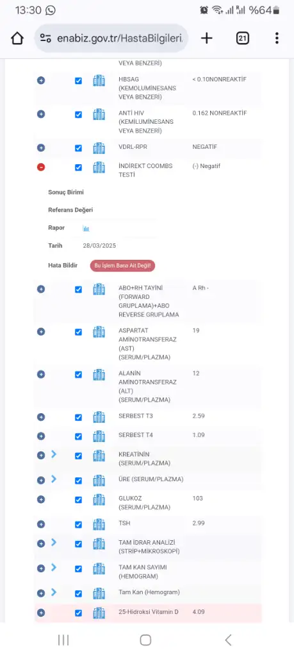This screenshot has height=657, width=294.
Task: Open the browser home page icon
Action: click(x=17, y=38)
